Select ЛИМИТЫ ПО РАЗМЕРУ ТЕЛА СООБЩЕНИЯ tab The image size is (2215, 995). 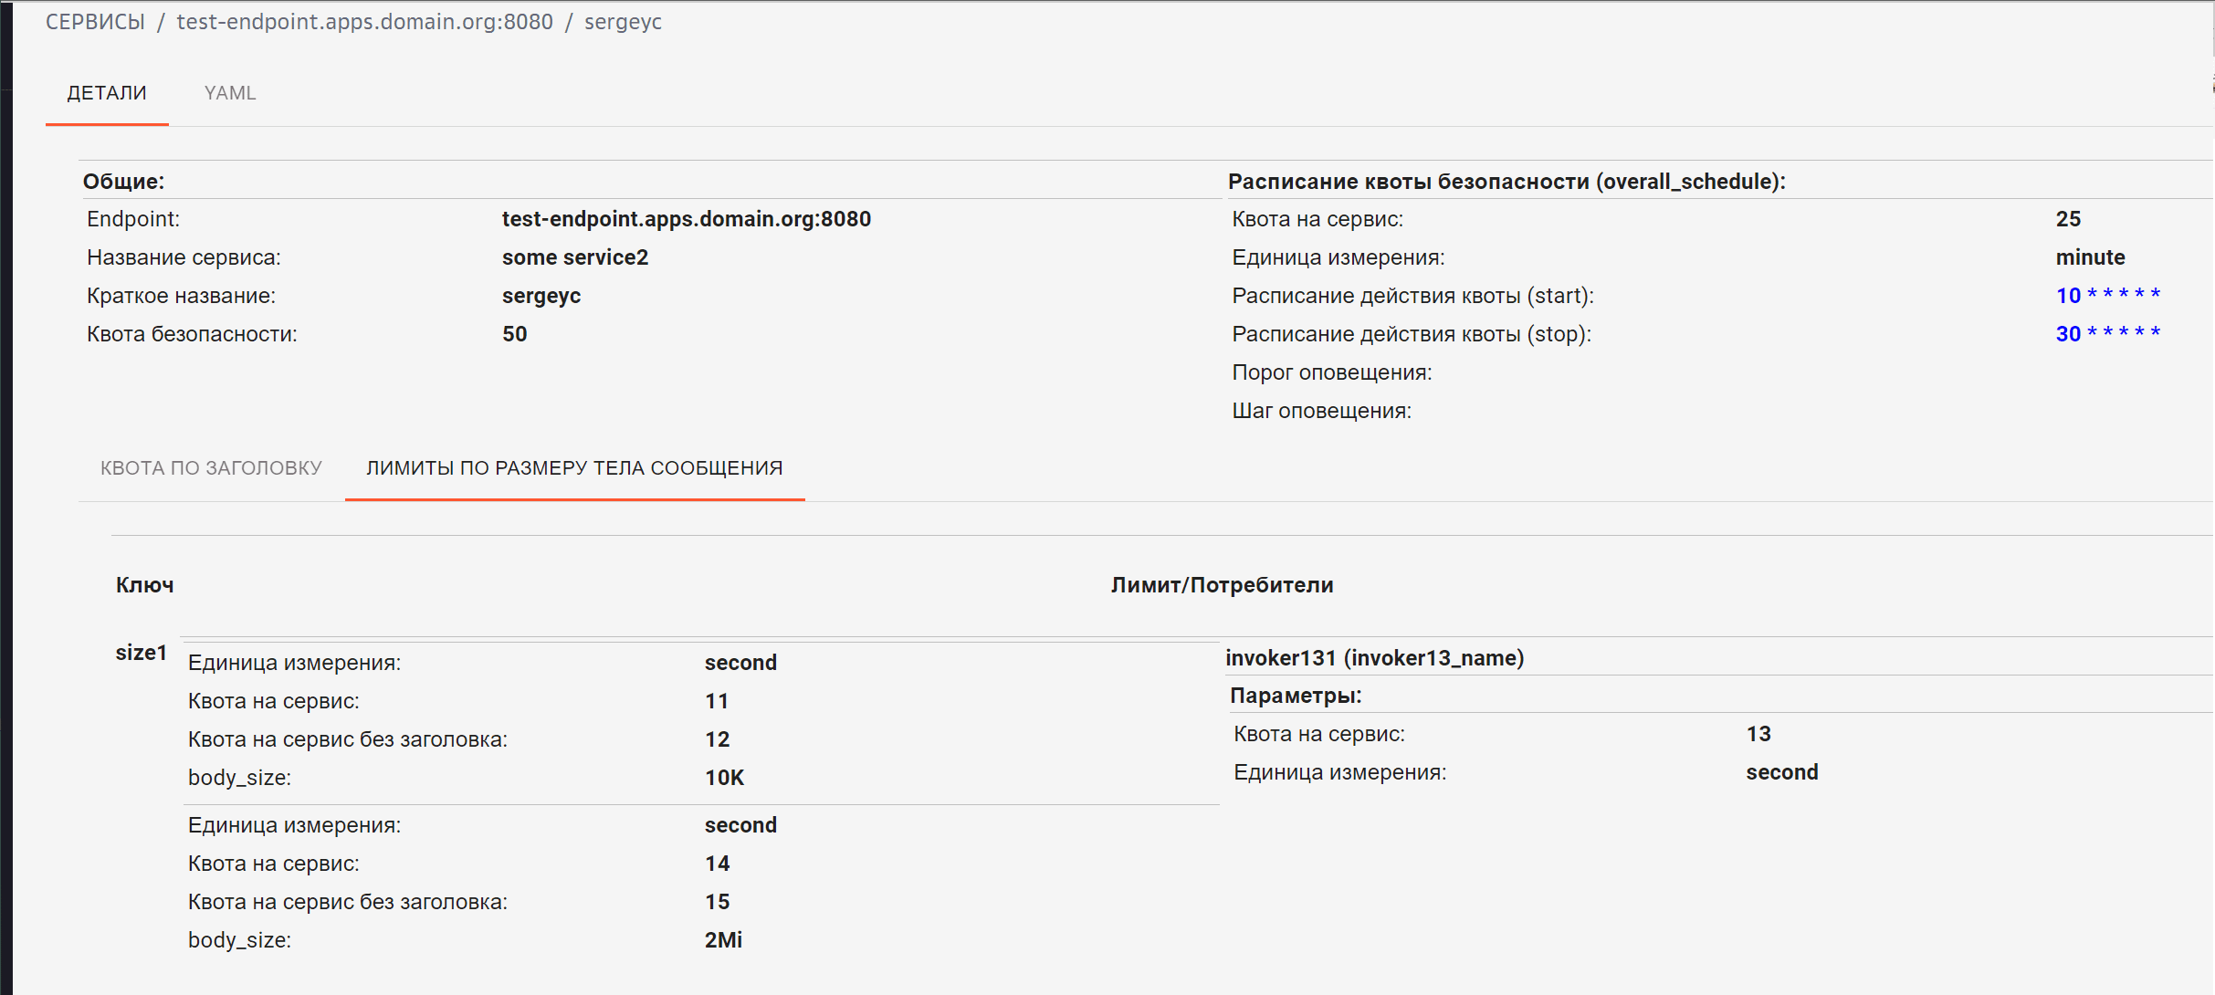coord(574,468)
